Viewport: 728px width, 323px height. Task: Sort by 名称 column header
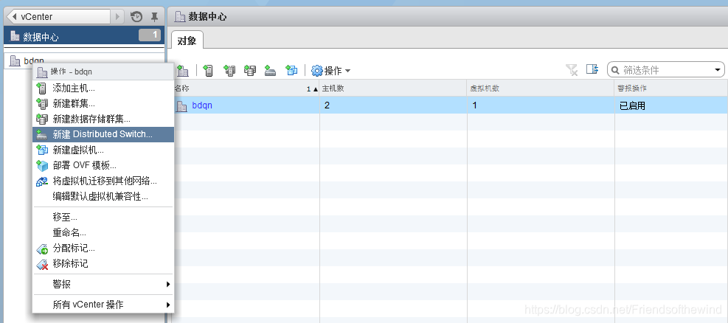[x=246, y=88]
